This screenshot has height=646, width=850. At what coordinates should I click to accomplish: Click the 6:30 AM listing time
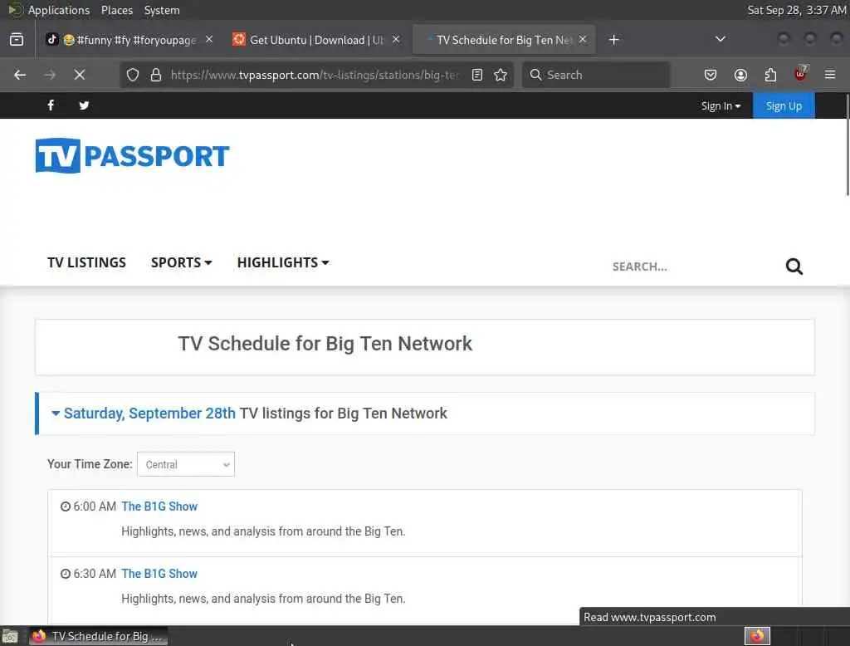point(95,573)
